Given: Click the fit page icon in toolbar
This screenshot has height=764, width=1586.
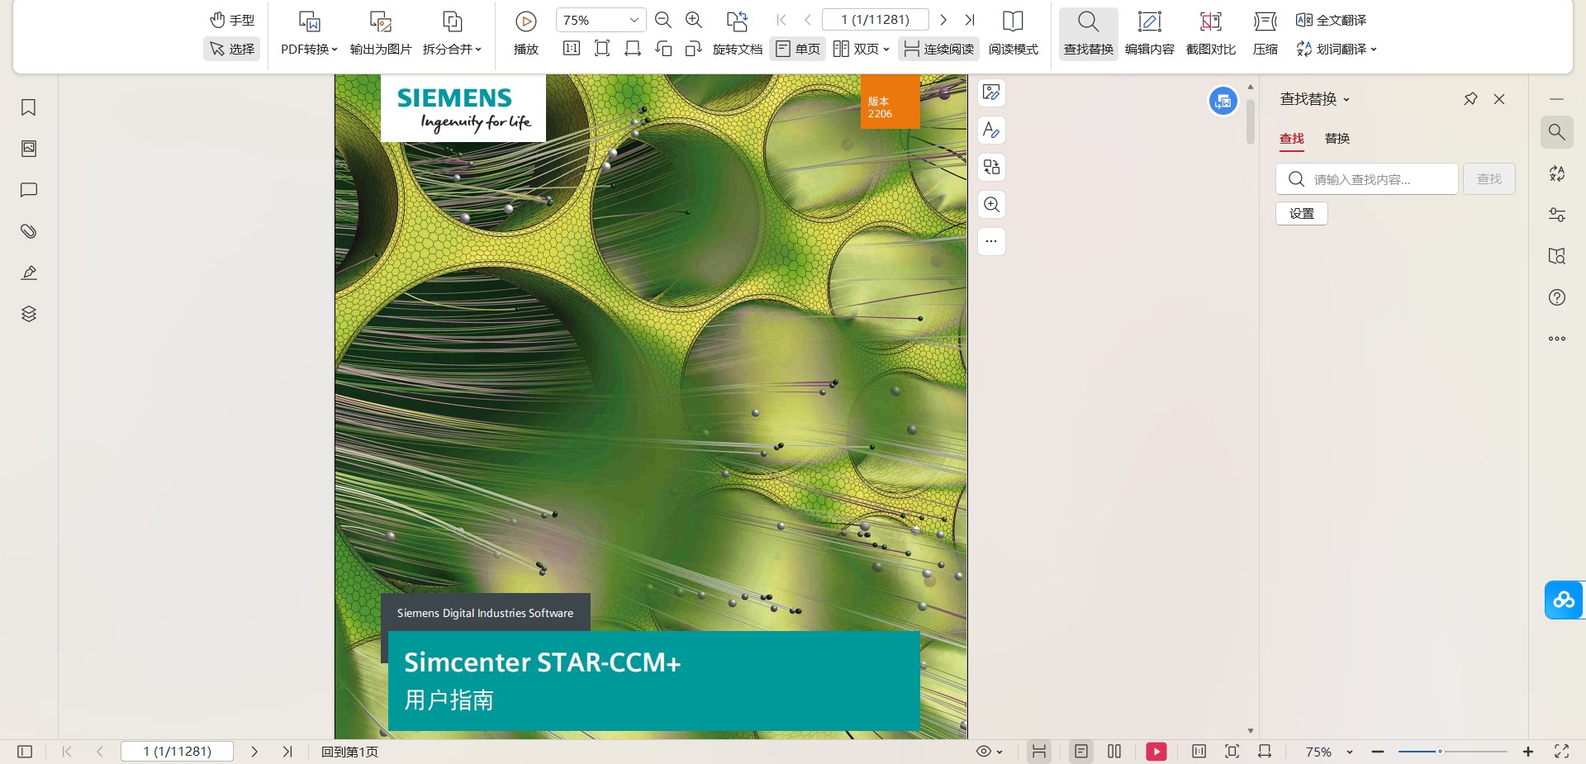Looking at the screenshot, I should click(602, 49).
